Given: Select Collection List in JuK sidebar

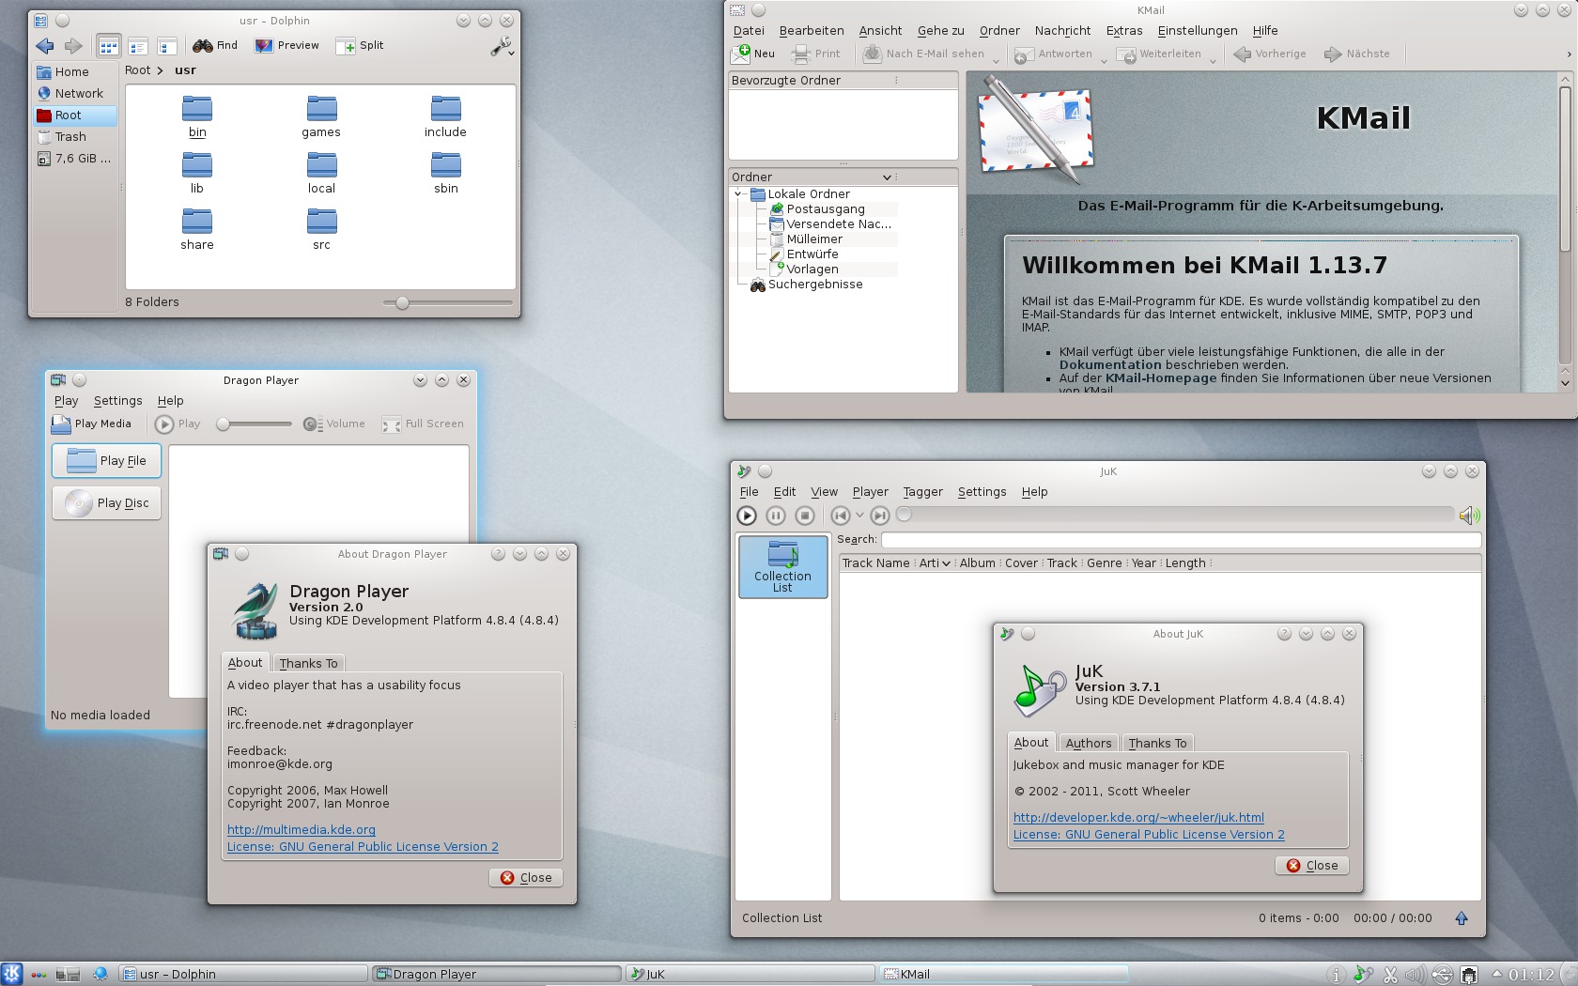Looking at the screenshot, I should coord(782,567).
